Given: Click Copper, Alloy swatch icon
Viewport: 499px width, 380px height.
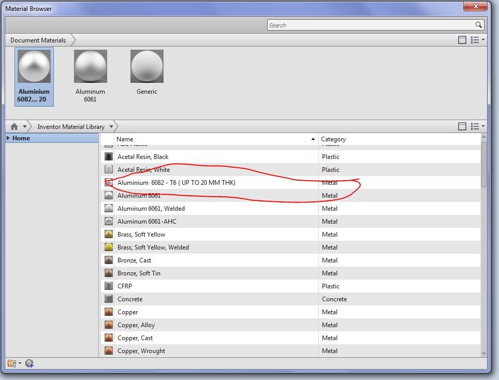Looking at the screenshot, I should pyautogui.click(x=109, y=325).
